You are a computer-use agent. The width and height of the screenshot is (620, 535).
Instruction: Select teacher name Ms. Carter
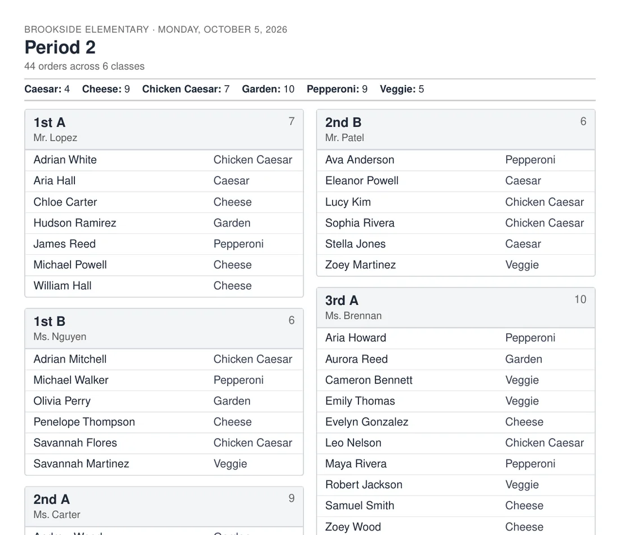57,515
